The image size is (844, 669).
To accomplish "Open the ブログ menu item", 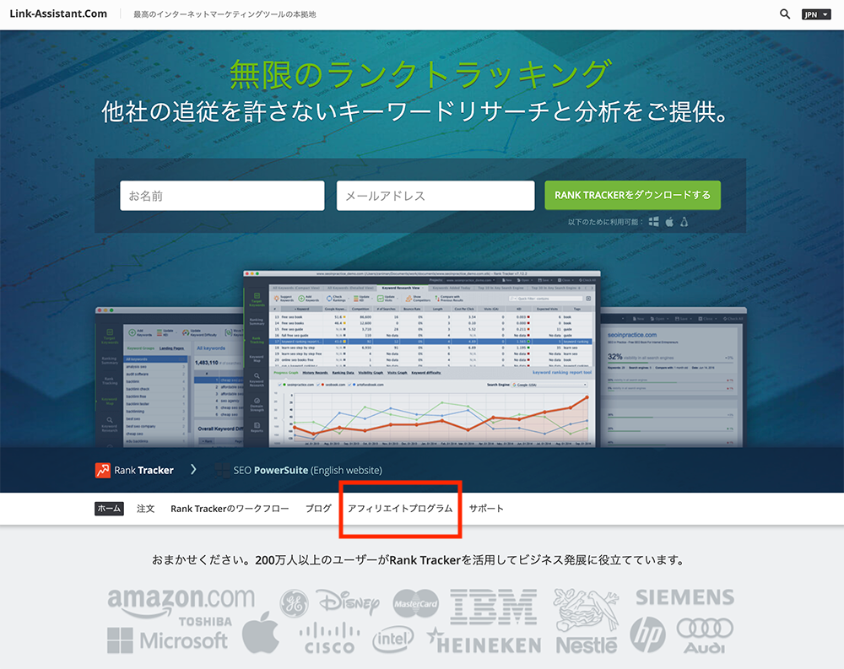I will (318, 509).
